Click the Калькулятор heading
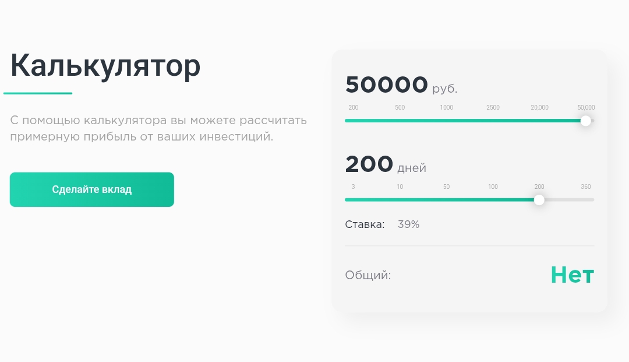Image resolution: width=629 pixels, height=362 pixels. point(105,65)
